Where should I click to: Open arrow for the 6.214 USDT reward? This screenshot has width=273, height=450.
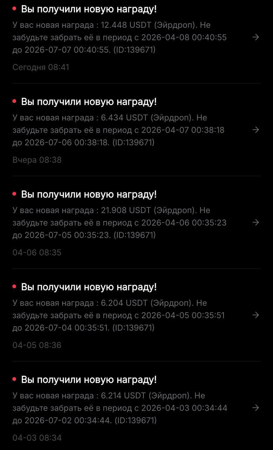[256, 407]
